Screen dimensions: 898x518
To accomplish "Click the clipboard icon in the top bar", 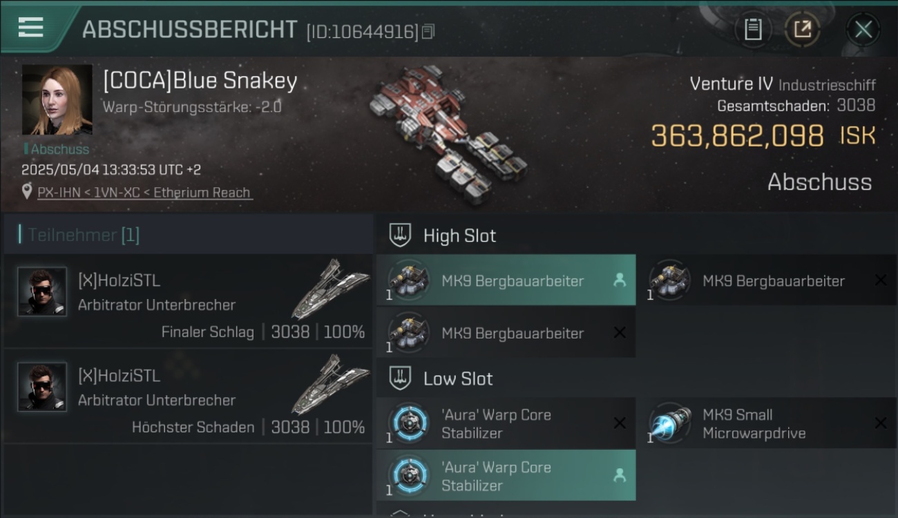I will 753,30.
